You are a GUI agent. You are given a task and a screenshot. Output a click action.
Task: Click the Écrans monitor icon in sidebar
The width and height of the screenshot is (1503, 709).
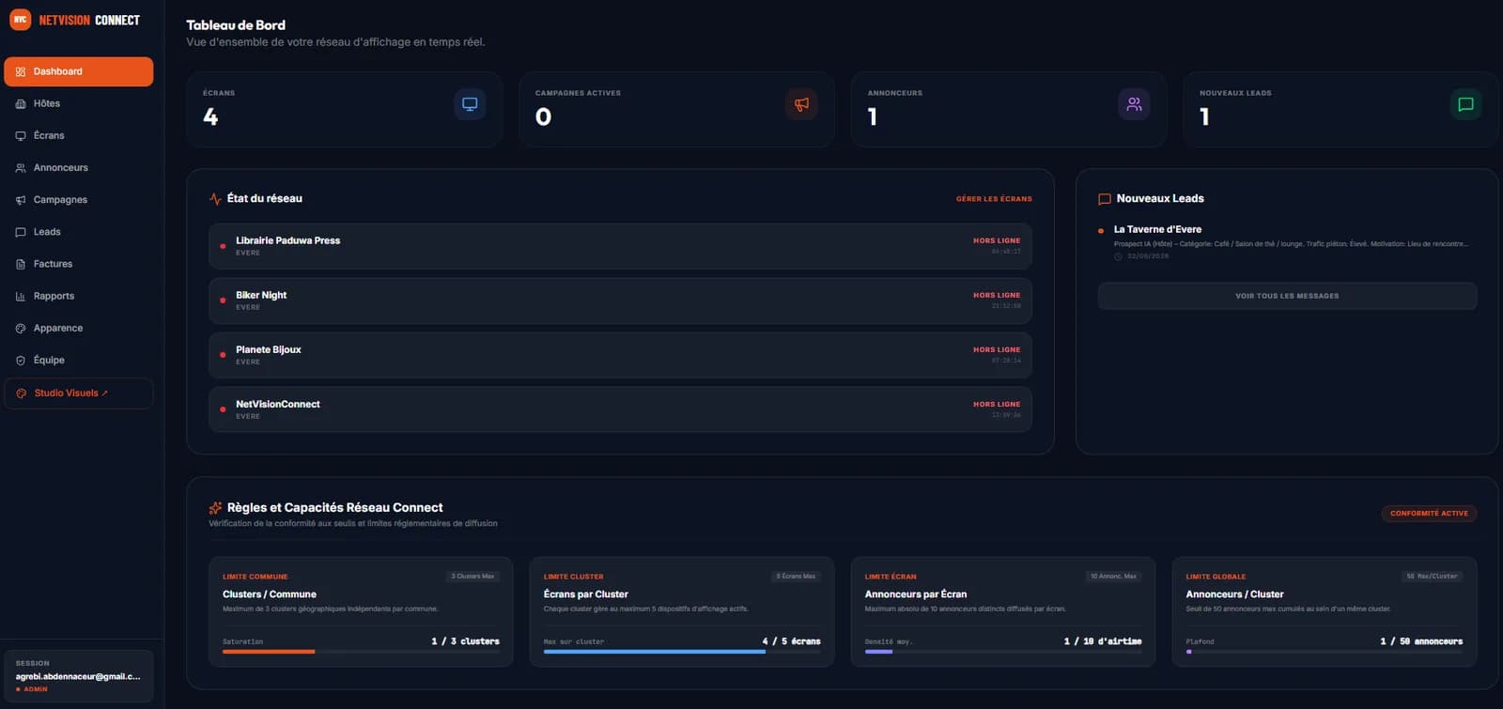tap(21, 135)
